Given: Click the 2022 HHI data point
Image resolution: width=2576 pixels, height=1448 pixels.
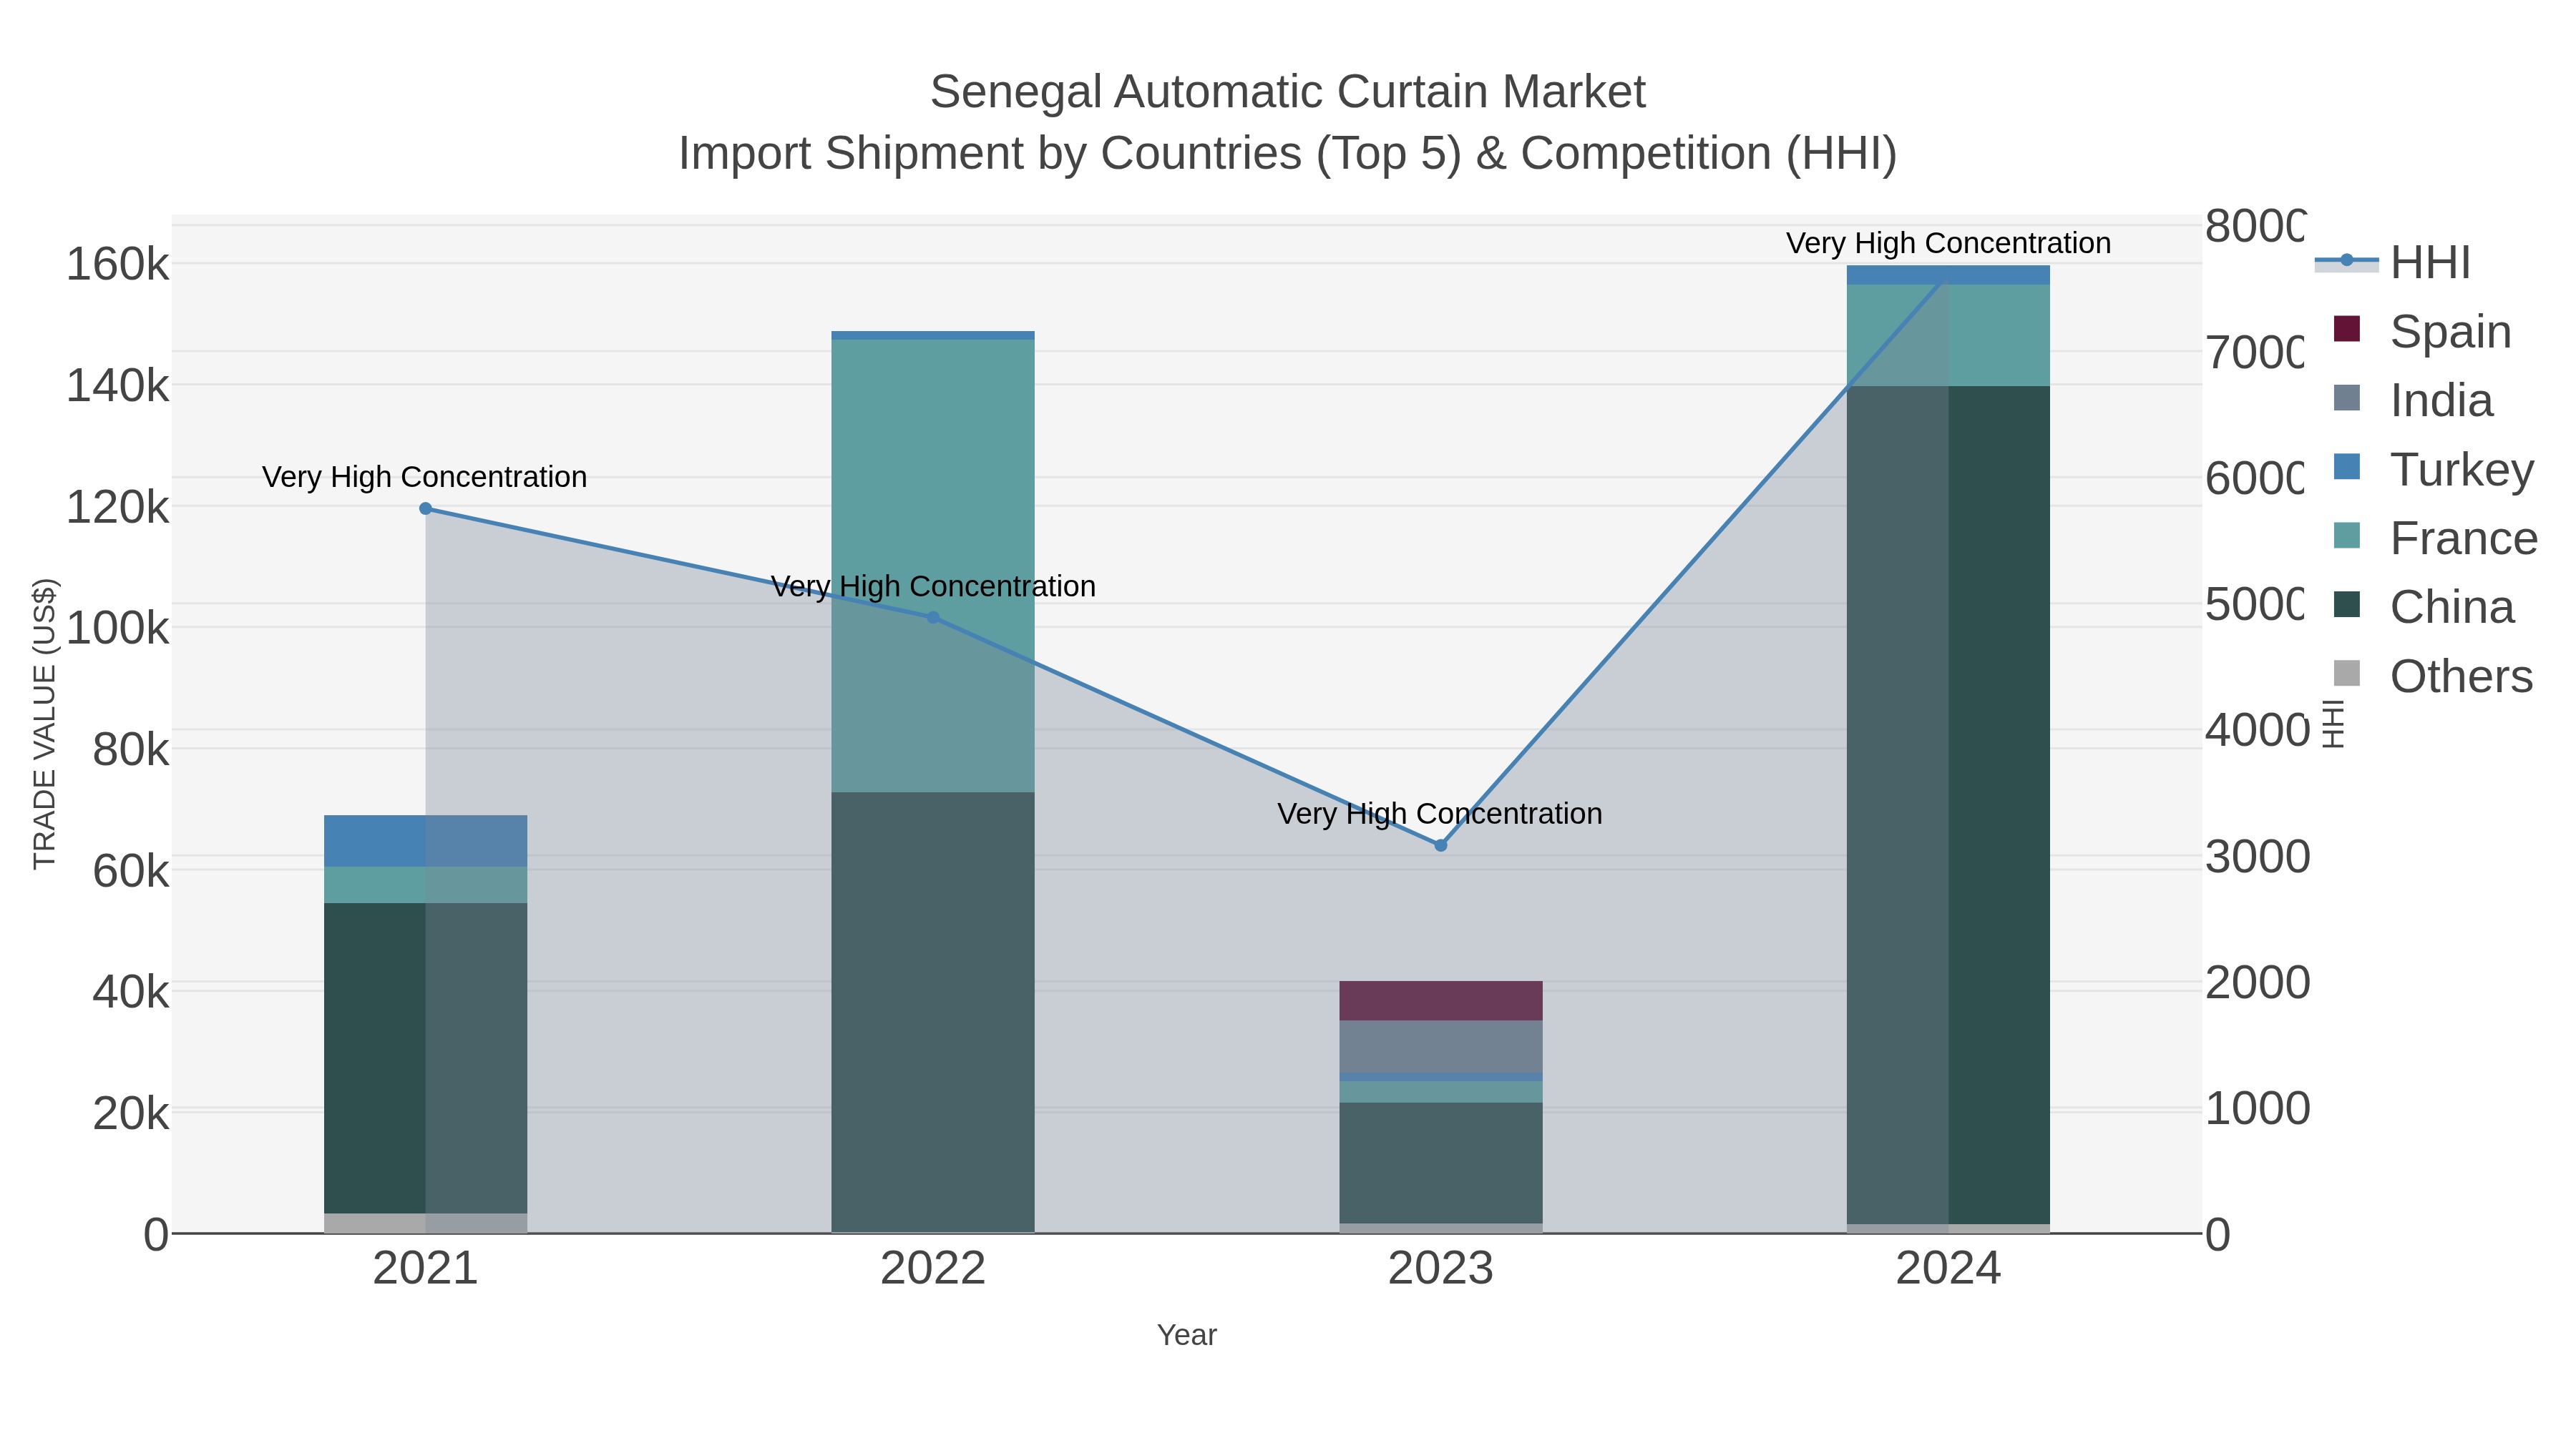Looking at the screenshot, I should pos(933,618).
